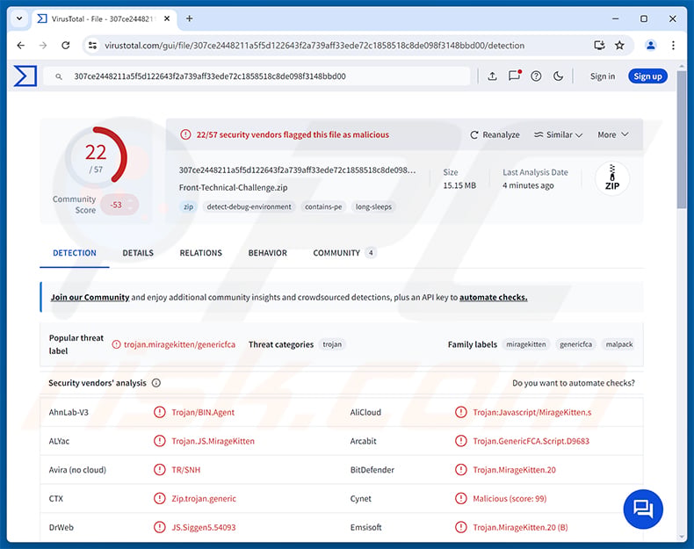Switch to the RELATIONS tab
Screen dimensions: 694x549
tap(201, 253)
